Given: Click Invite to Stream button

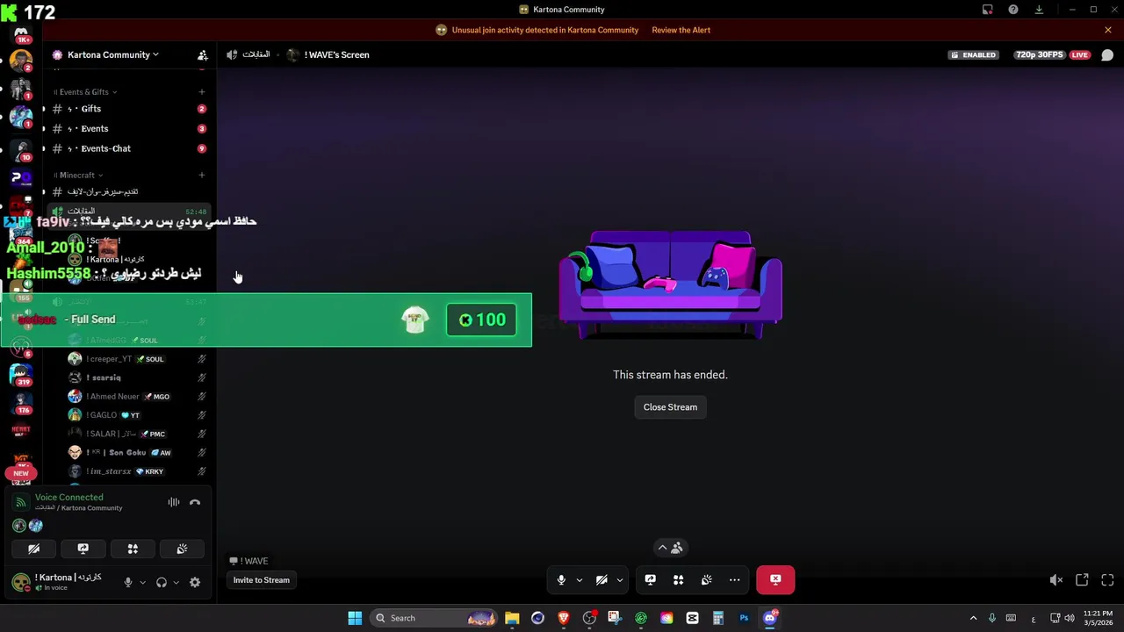Looking at the screenshot, I should click(261, 580).
